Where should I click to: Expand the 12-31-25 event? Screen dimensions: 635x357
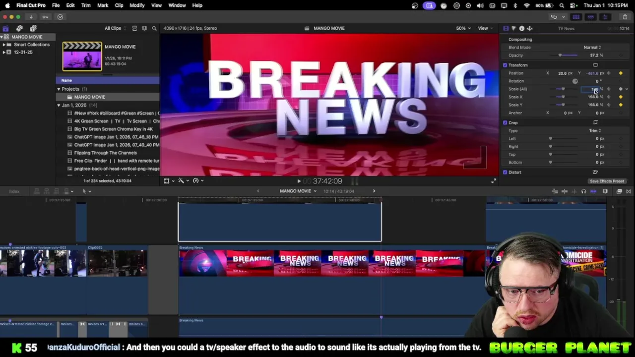(4, 52)
